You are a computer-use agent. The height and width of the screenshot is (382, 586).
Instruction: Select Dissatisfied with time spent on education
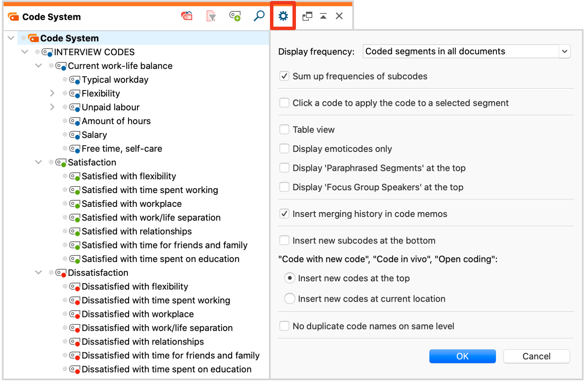coord(167,370)
